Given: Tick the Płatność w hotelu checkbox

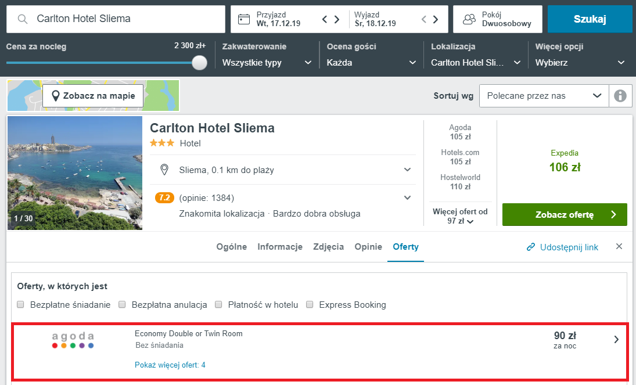Looking at the screenshot, I should point(218,304).
